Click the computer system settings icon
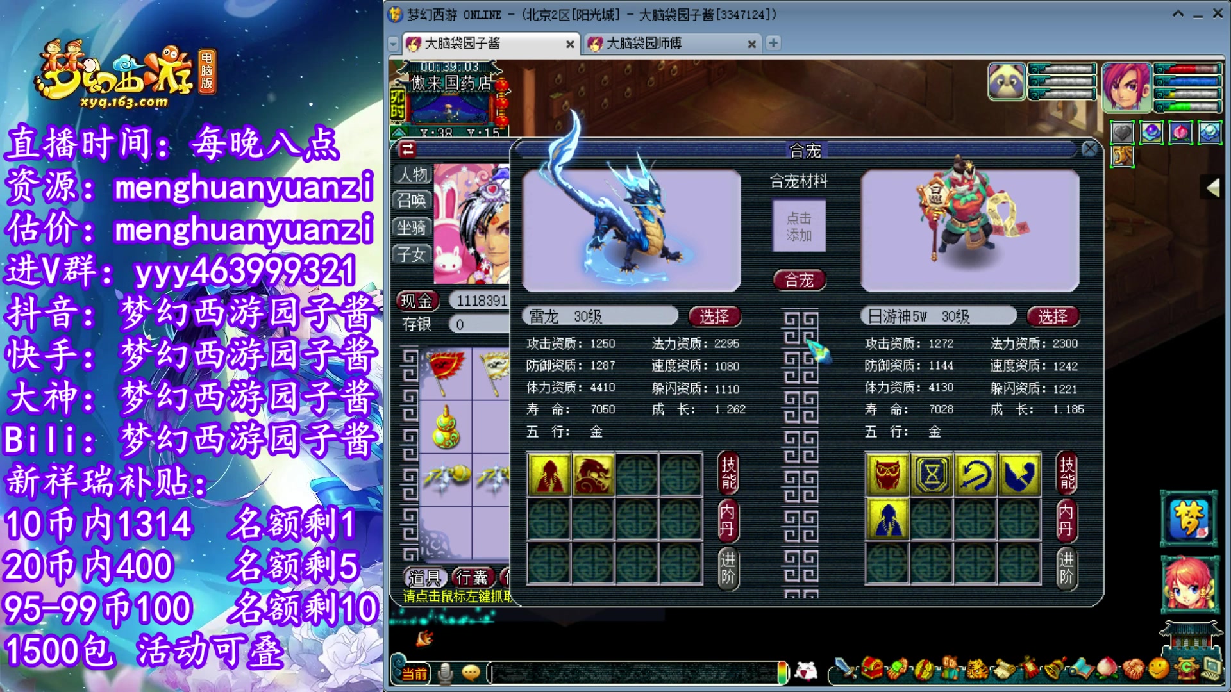 [1212, 670]
